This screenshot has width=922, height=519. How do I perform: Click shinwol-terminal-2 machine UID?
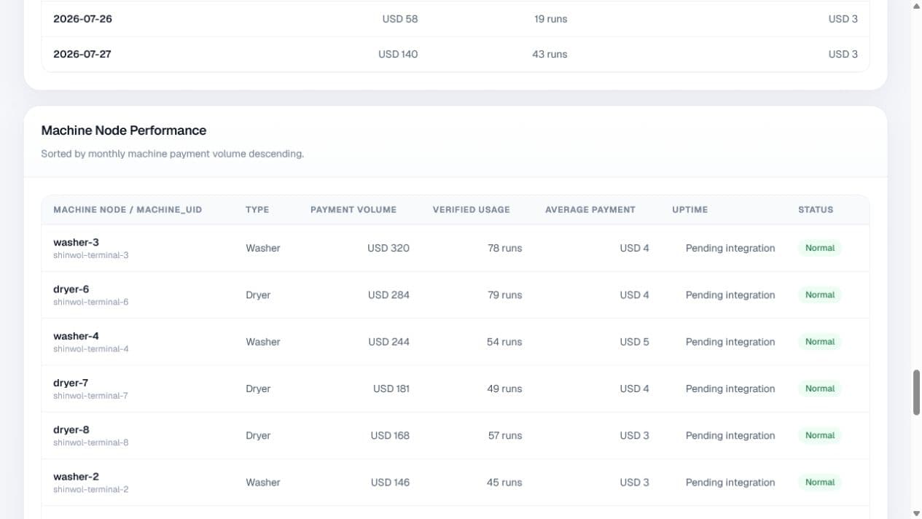tap(91, 489)
